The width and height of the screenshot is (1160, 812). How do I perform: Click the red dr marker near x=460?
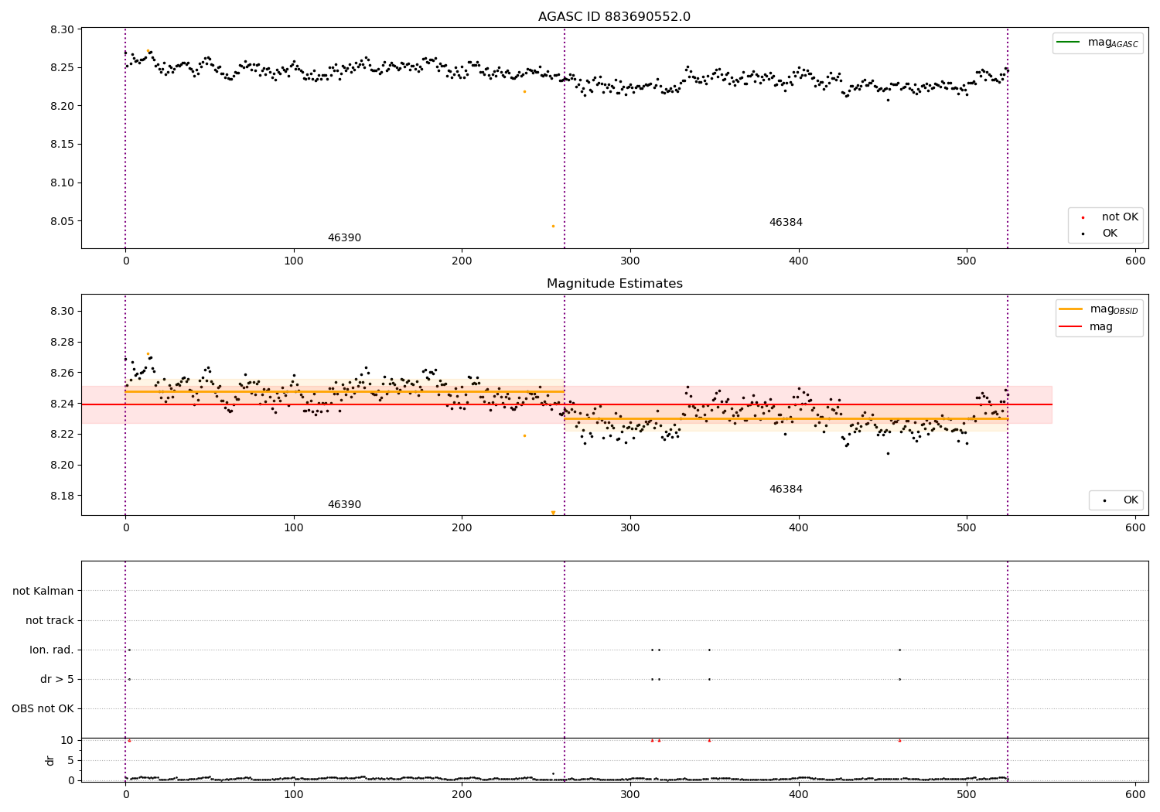(x=899, y=740)
